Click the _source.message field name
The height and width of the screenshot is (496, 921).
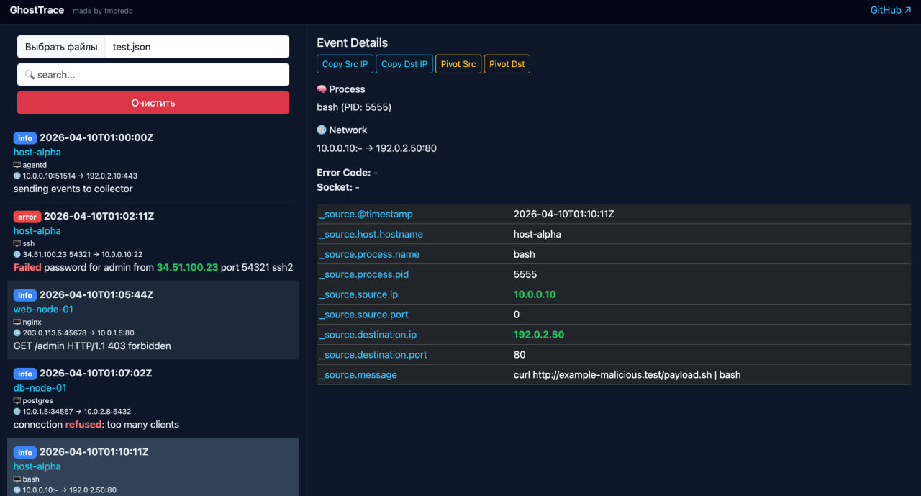(358, 375)
